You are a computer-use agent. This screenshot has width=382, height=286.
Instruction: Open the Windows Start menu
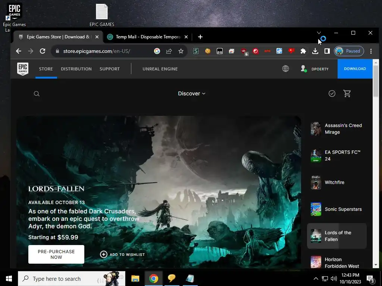(x=9, y=279)
